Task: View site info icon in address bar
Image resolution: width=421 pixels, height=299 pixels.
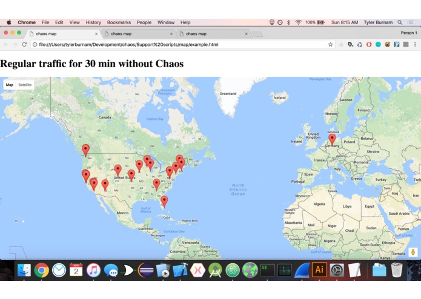Action: click(35, 45)
